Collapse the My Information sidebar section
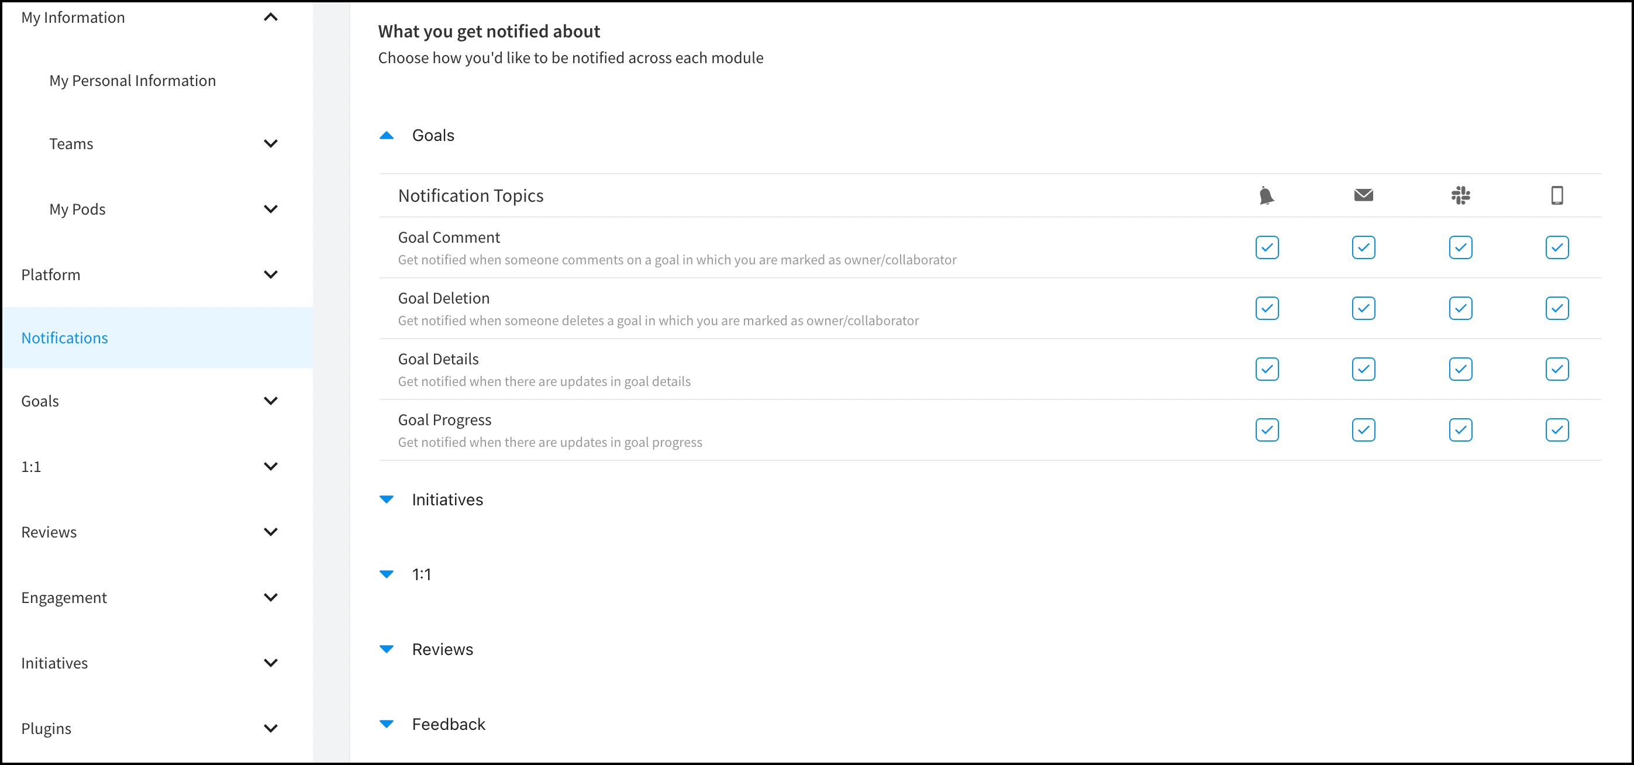1634x765 pixels. (271, 17)
